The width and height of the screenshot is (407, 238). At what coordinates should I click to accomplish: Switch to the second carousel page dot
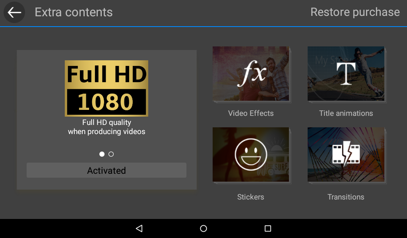111,154
